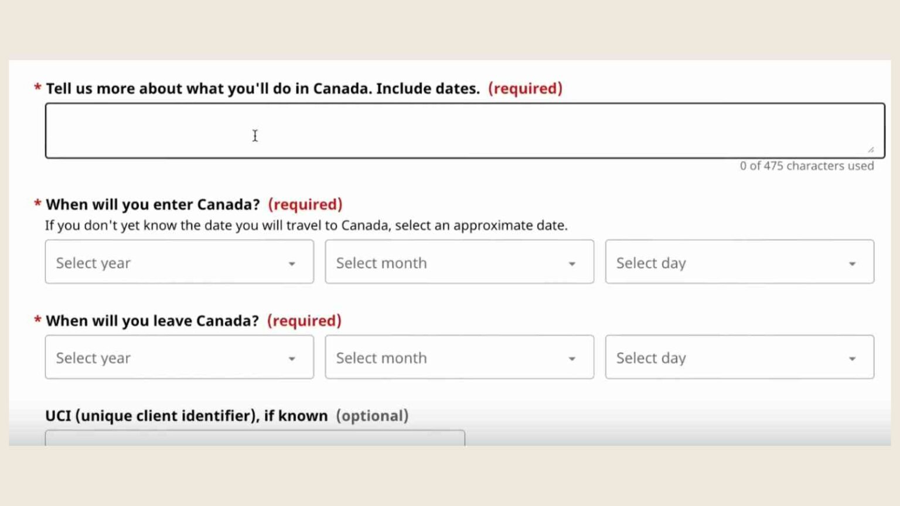Click the leave year dropdown chevron
The height and width of the screenshot is (506, 900).
pos(292,358)
